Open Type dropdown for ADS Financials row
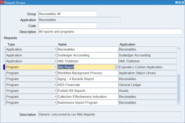 point(55,85)
